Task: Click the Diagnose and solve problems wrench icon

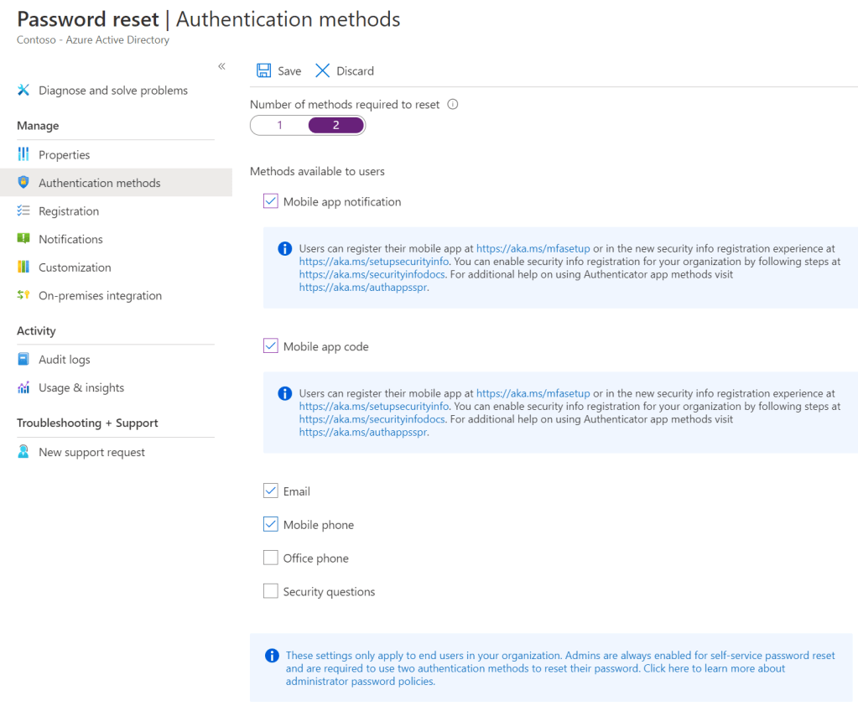Action: (x=23, y=91)
